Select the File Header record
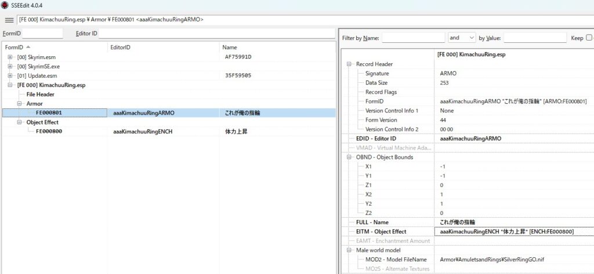This screenshot has height=274, width=594. [x=41, y=94]
